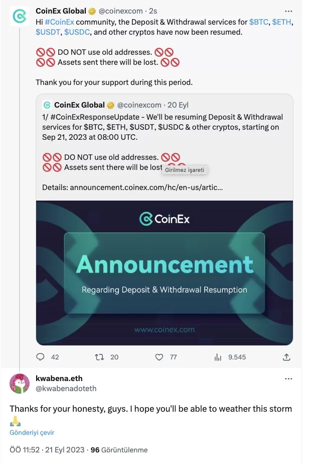Image resolution: width=310 pixels, height=463 pixels.
Task: Open the CoinEx Announcement image
Action: pyautogui.click(x=165, y=273)
